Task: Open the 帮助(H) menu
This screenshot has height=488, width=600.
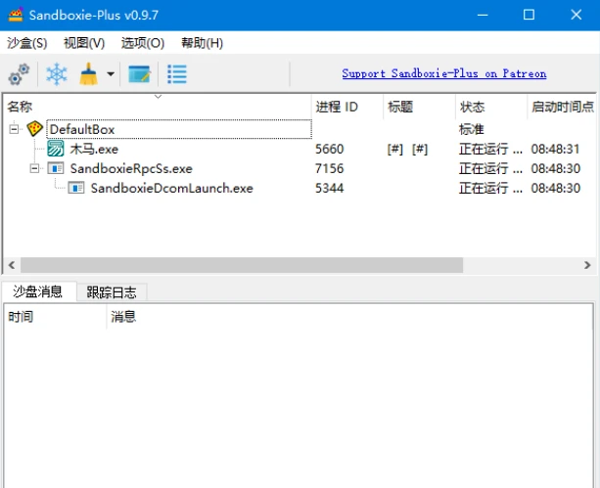Action: pyautogui.click(x=202, y=43)
